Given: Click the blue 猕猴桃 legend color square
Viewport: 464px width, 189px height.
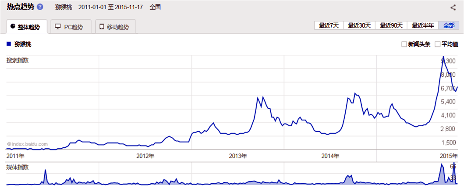Looking at the screenshot, I should click(9, 44).
